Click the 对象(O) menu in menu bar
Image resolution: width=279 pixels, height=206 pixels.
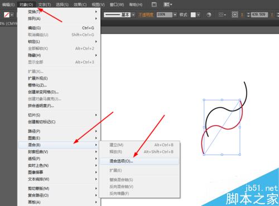tap(26, 4)
